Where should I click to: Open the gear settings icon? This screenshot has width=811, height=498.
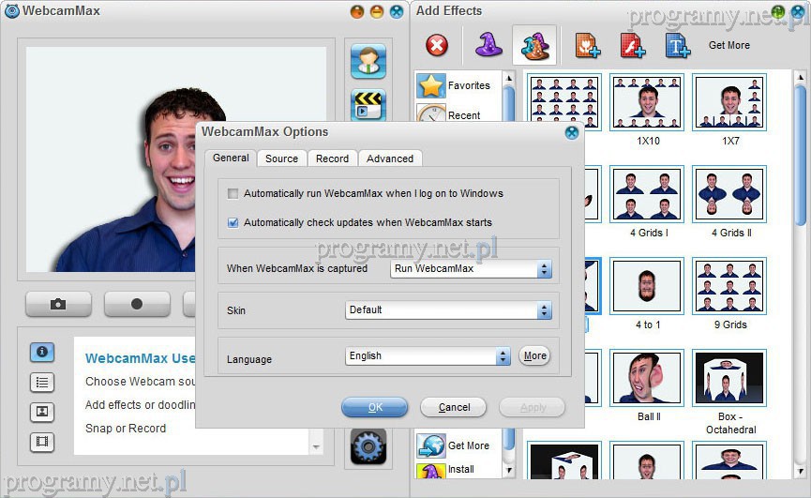[x=368, y=447]
